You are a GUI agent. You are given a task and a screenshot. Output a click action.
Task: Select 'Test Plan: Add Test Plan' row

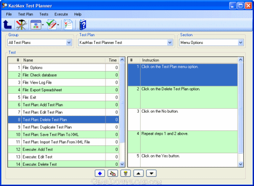(x=63, y=105)
